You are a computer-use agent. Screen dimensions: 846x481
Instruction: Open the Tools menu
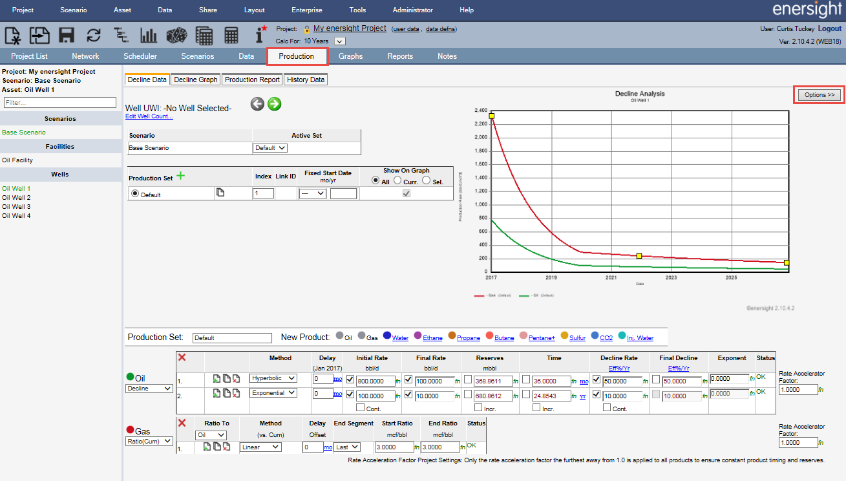click(357, 10)
